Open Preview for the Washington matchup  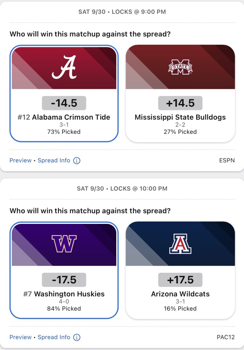pyautogui.click(x=20, y=337)
